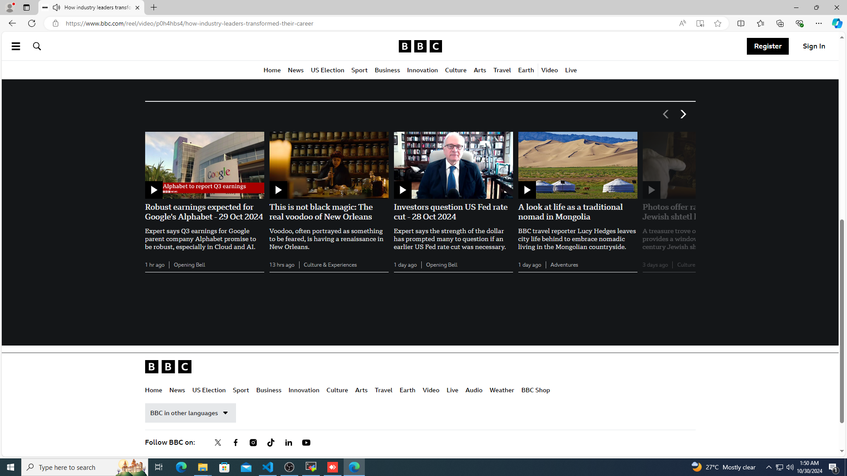Open the Edge tab actions menu
847x476 pixels.
pyautogui.click(x=26, y=7)
